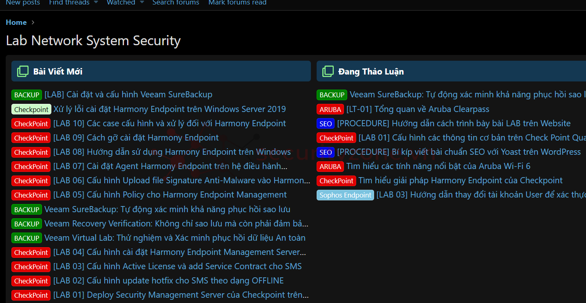586x303 pixels.
Task: Click CheckPoint tag next to [LAB 09]
Action: pos(31,138)
